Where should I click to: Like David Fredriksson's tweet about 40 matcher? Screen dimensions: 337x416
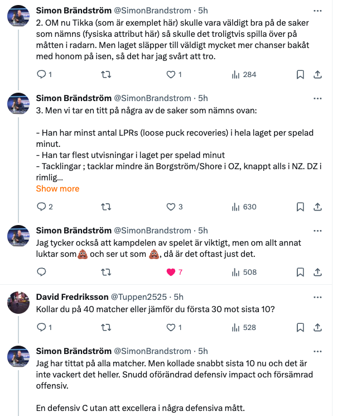coord(174,328)
